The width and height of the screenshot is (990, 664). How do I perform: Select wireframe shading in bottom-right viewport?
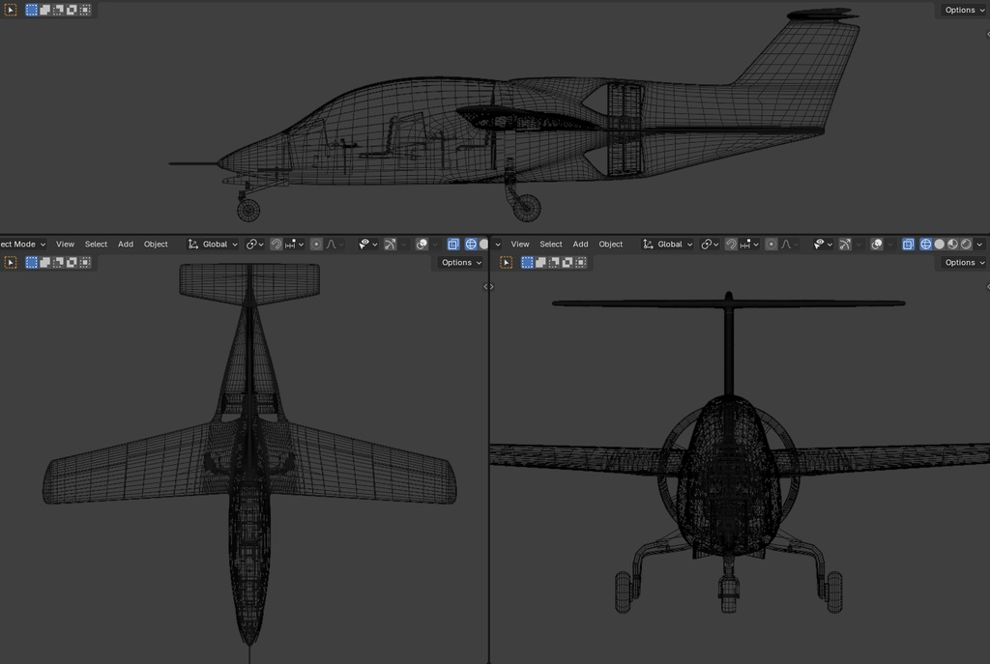925,245
